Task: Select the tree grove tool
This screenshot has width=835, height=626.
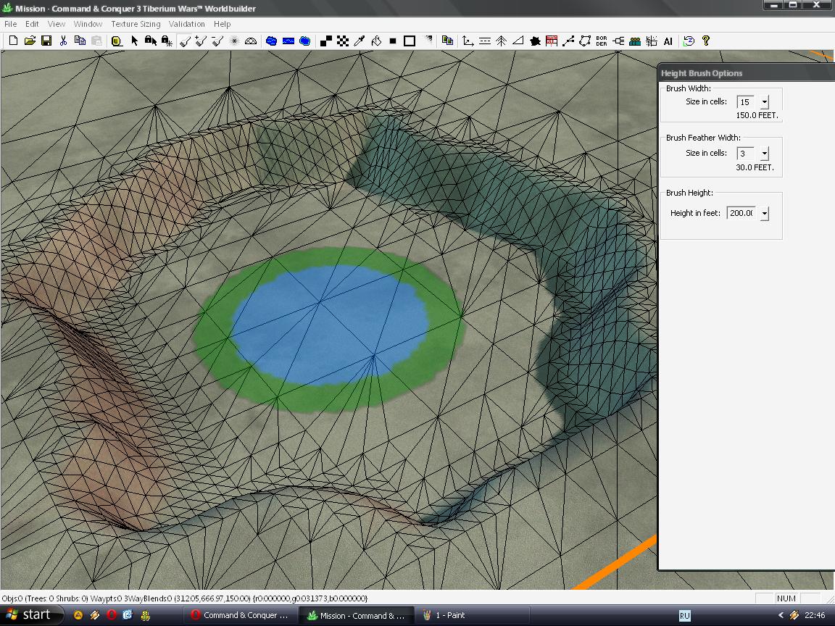Action: (501, 41)
